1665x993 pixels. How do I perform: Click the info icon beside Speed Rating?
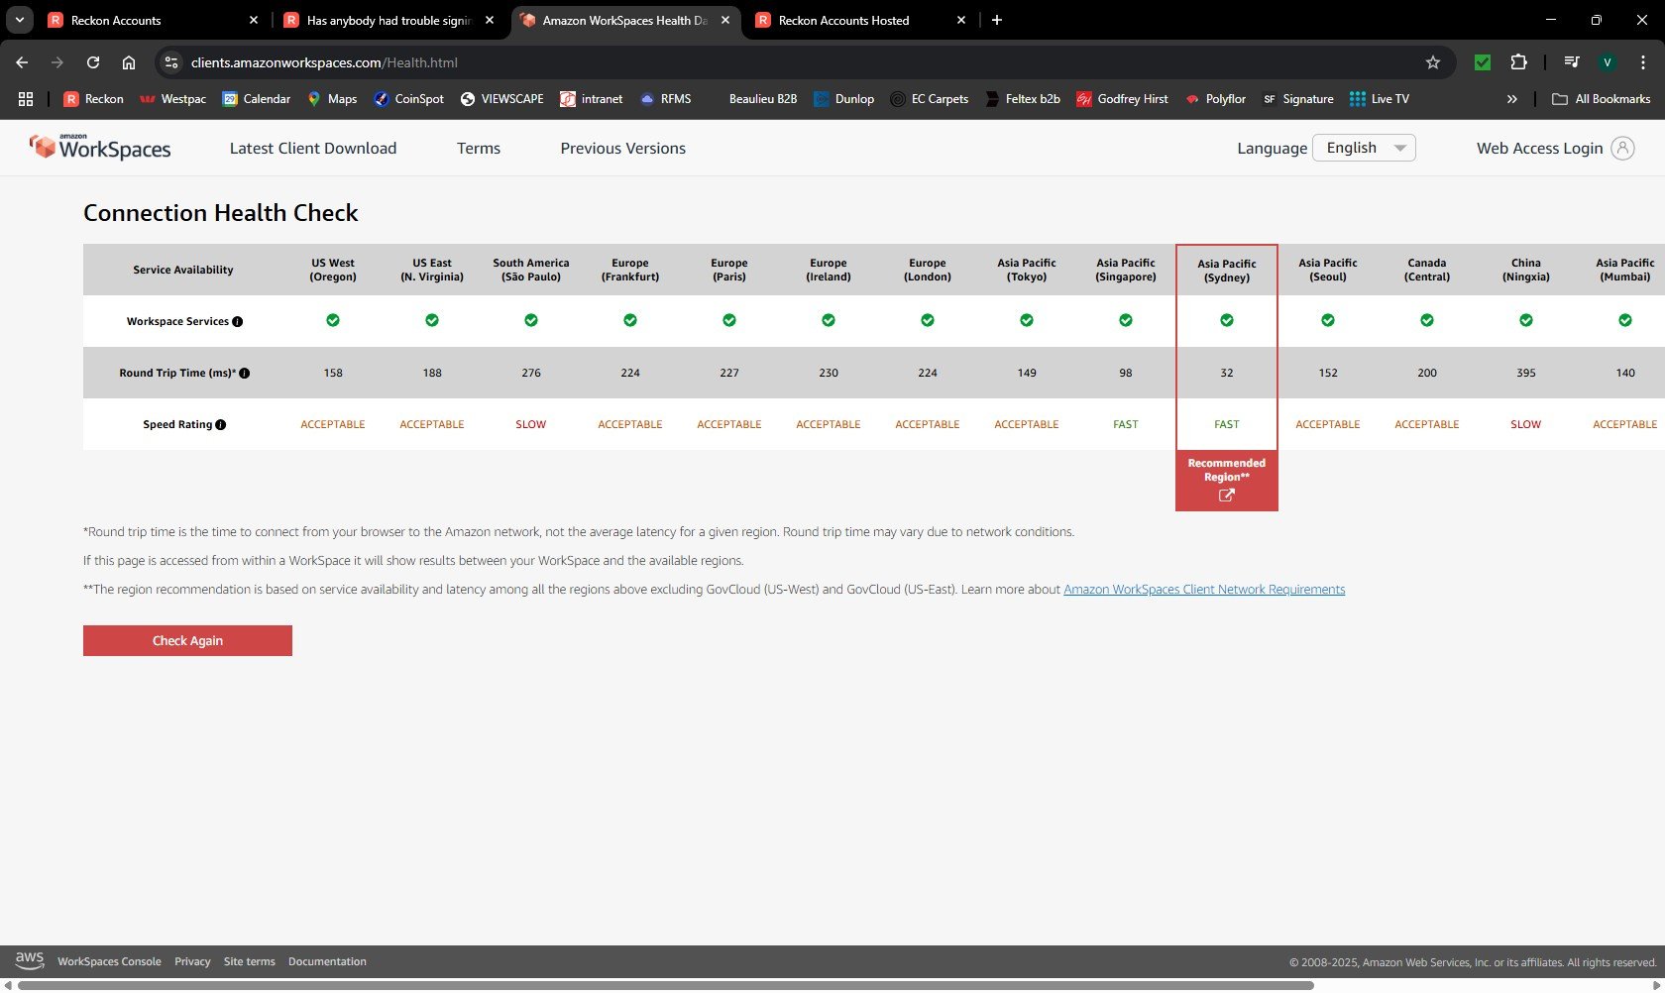(x=221, y=424)
